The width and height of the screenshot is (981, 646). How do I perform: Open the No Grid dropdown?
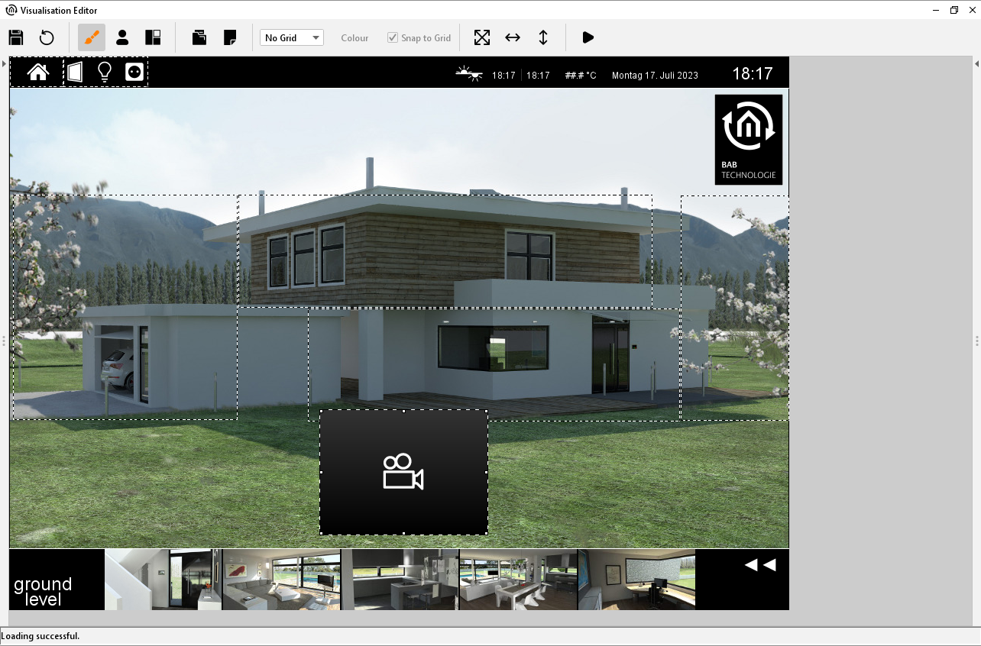[x=292, y=37]
